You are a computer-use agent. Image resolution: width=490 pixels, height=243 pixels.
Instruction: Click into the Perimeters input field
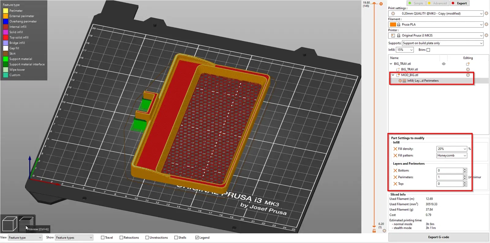coord(450,177)
